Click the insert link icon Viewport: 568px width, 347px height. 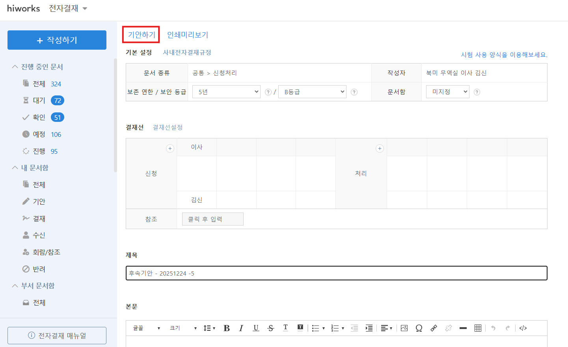click(x=434, y=328)
